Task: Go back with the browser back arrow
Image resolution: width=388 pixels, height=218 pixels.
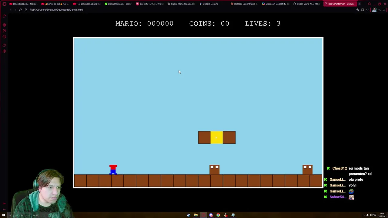Action: point(11,10)
